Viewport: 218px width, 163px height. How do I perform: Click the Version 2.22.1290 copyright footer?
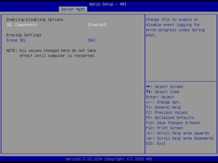(x=109, y=159)
